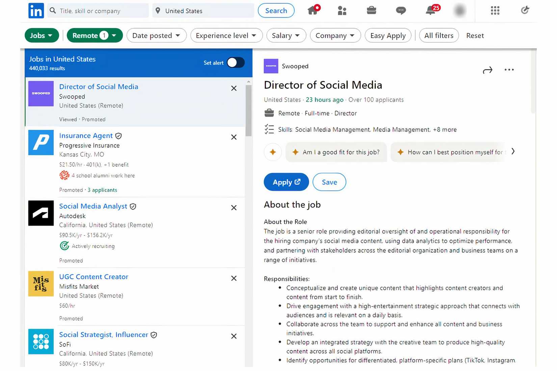Toggle the Set alert switch
Screen dimensions: 557x371
point(236,63)
